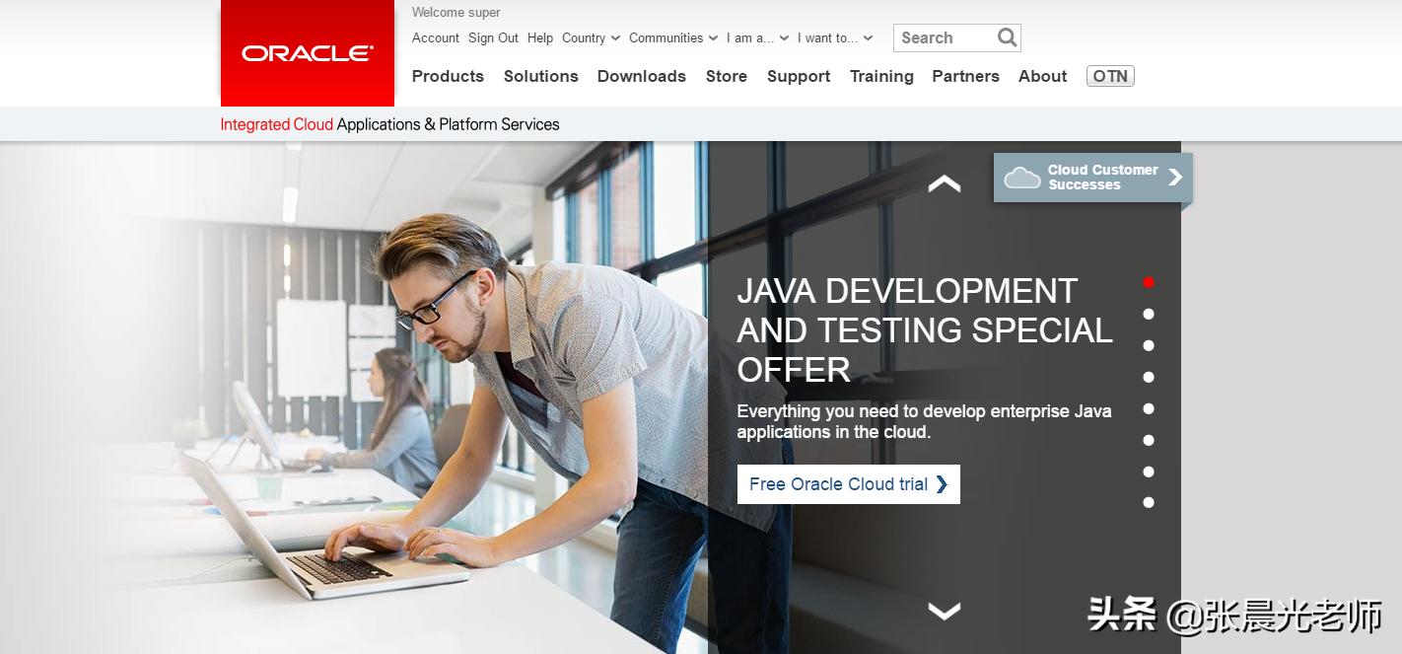Open the "I want to..." dropdown

pos(834,37)
